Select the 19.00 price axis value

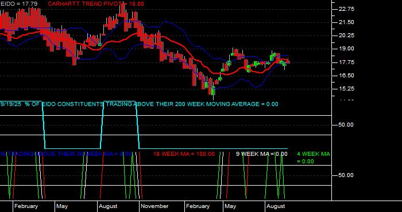pos(346,49)
